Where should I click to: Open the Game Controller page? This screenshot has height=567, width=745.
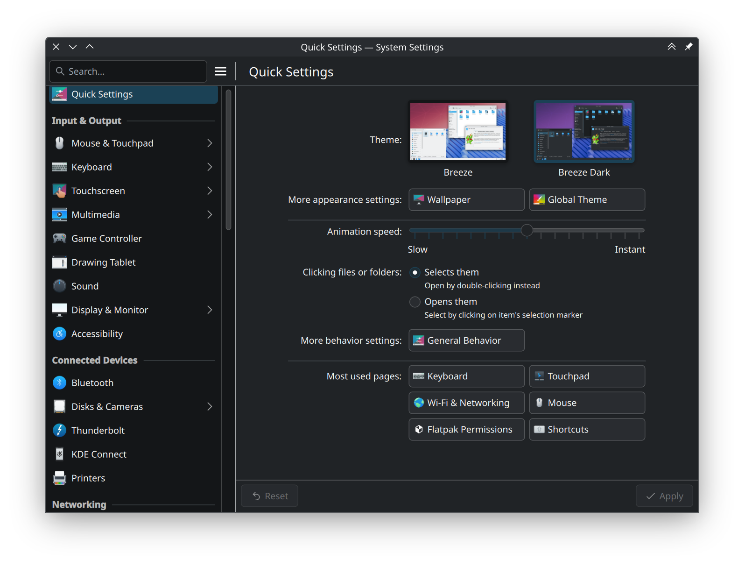pyautogui.click(x=134, y=238)
